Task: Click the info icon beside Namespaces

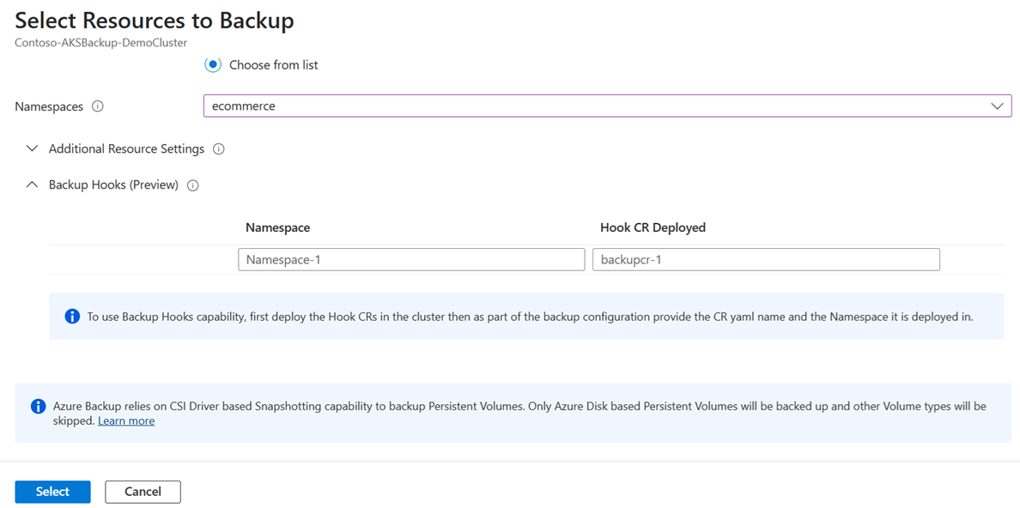Action: (x=98, y=106)
